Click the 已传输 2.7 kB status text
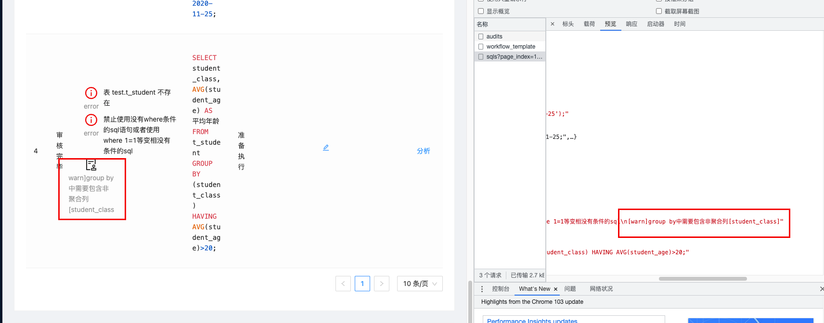Screen dimensions: 824x323 528,275
